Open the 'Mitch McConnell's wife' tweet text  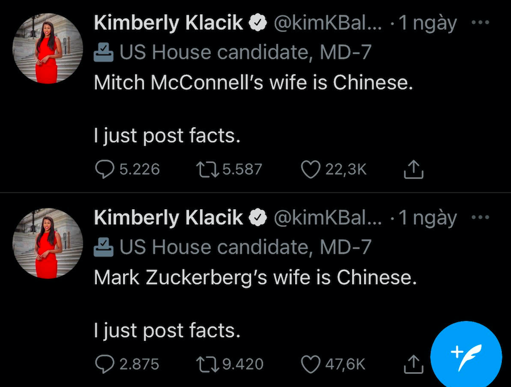point(252,83)
